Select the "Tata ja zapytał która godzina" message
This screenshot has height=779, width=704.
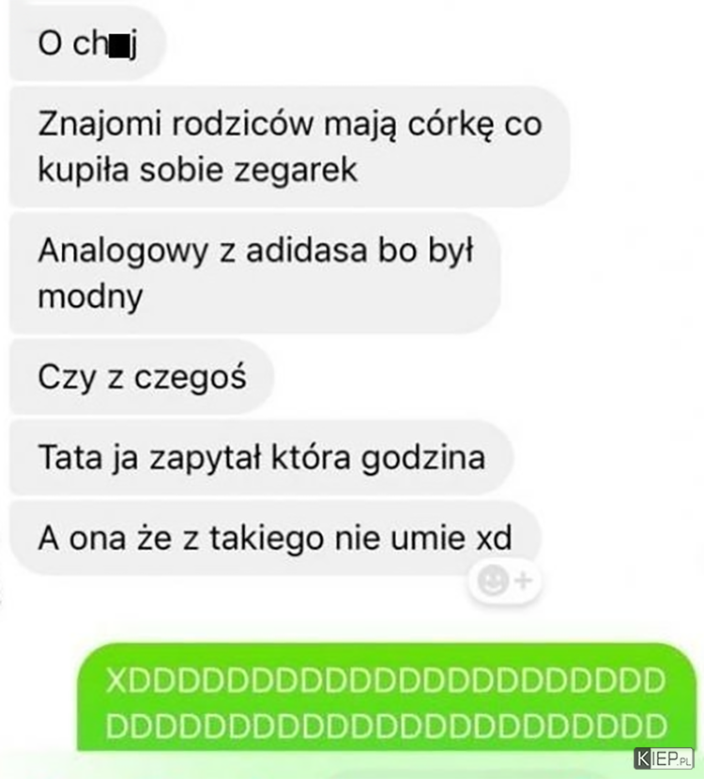coord(261,457)
